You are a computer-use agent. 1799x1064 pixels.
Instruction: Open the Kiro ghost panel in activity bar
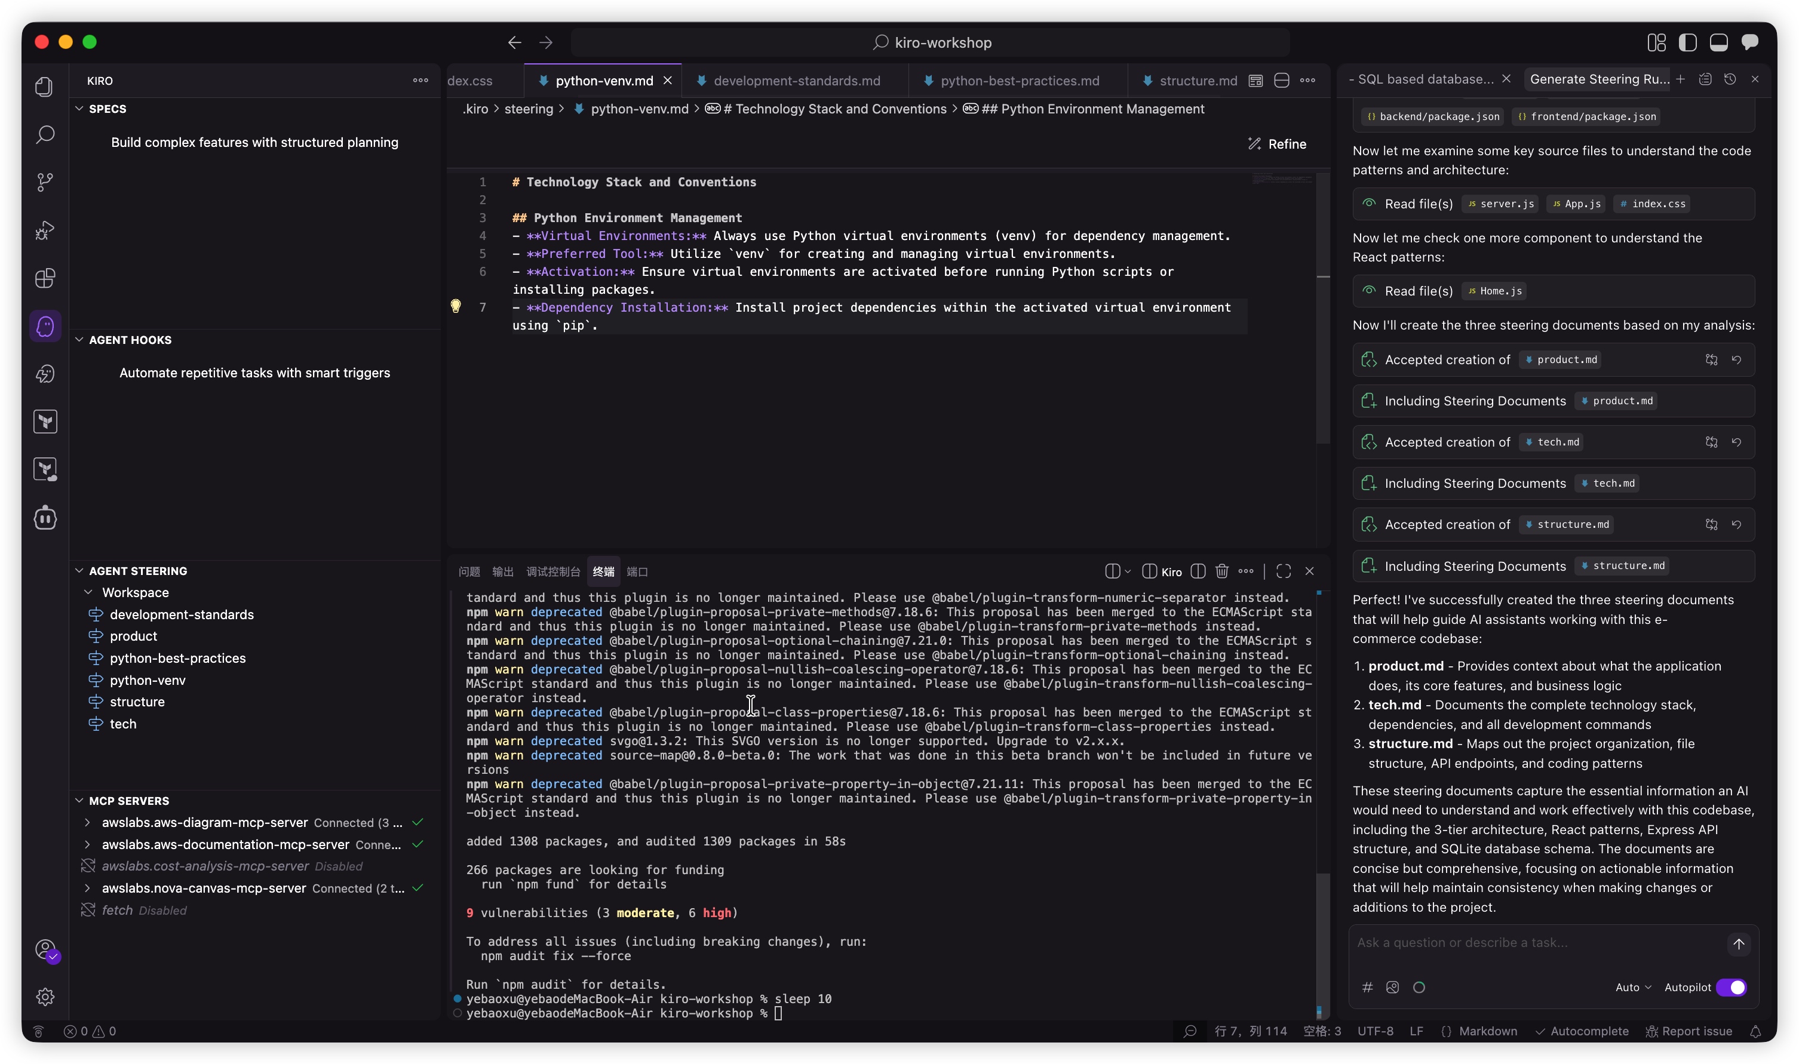click(45, 326)
